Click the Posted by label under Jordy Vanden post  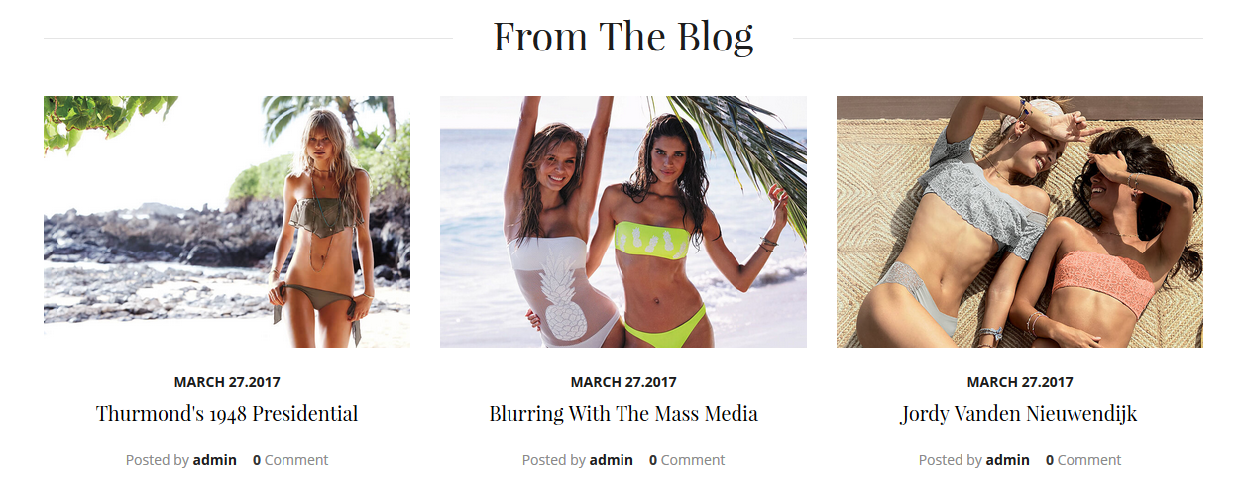951,460
